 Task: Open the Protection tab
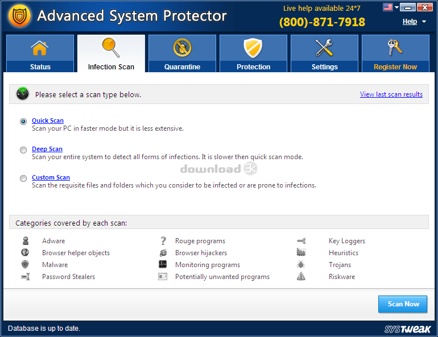click(x=253, y=53)
